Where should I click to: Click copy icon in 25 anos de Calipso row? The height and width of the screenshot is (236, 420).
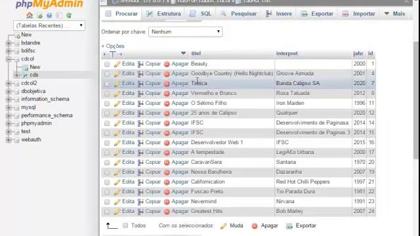[x=140, y=113]
